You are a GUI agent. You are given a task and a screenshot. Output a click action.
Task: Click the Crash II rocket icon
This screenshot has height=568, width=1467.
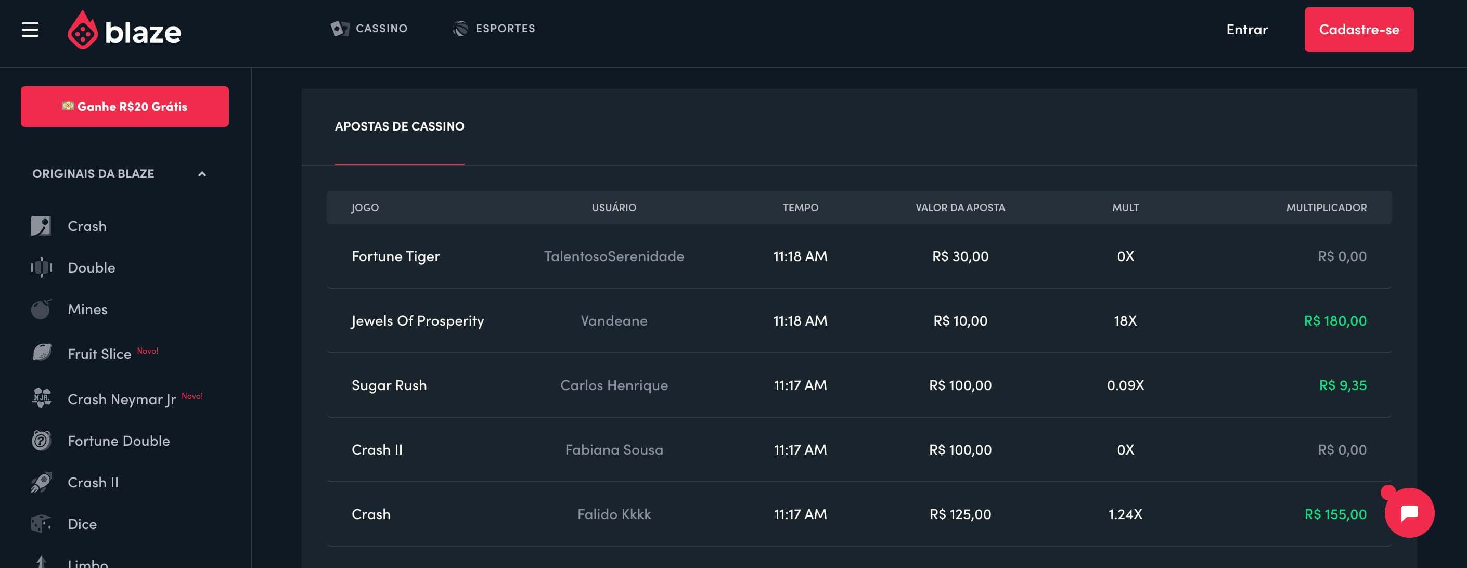pyautogui.click(x=41, y=482)
